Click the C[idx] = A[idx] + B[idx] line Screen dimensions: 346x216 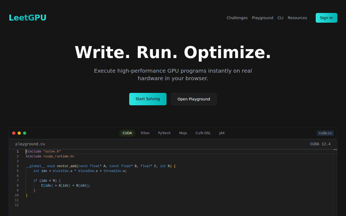tap(65, 186)
